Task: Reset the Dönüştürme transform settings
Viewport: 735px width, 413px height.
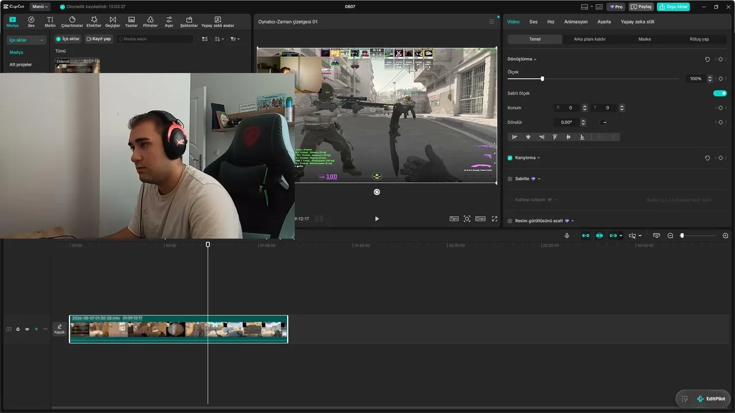Action: coord(707,59)
